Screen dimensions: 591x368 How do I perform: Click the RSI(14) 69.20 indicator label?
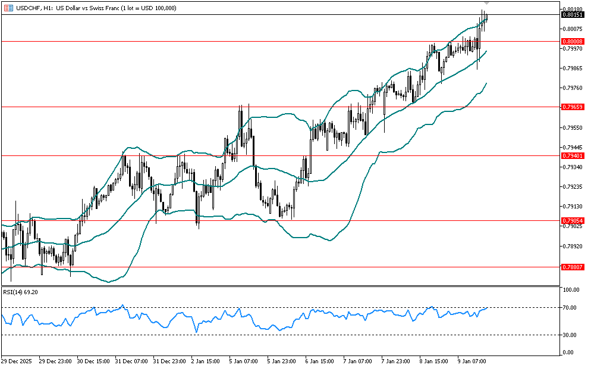pos(21,292)
